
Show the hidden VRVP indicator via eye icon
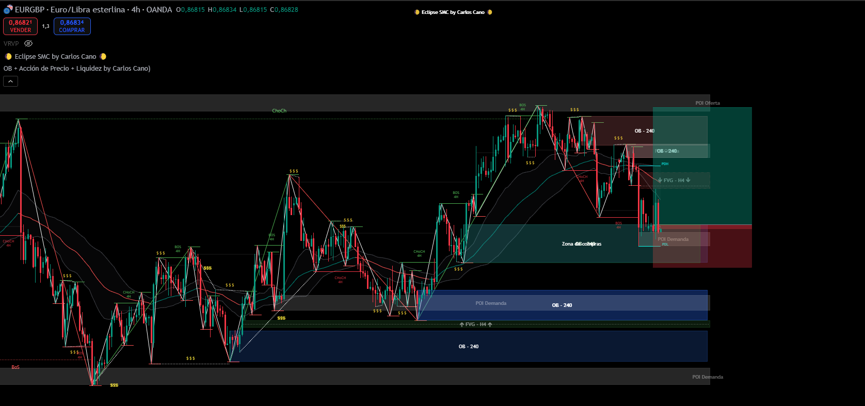click(x=28, y=44)
